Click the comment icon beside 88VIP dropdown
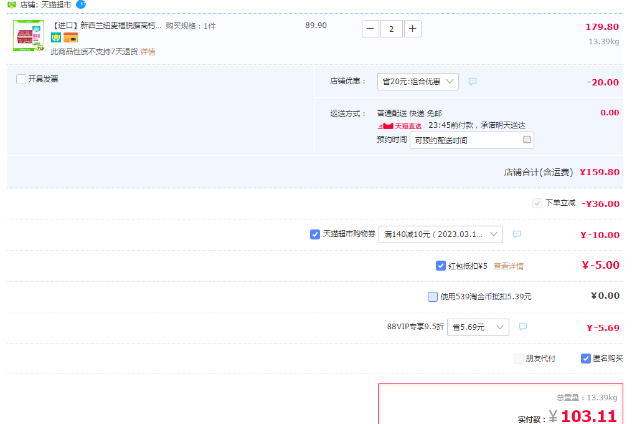Screen dimensions: 632x424 [523, 327]
